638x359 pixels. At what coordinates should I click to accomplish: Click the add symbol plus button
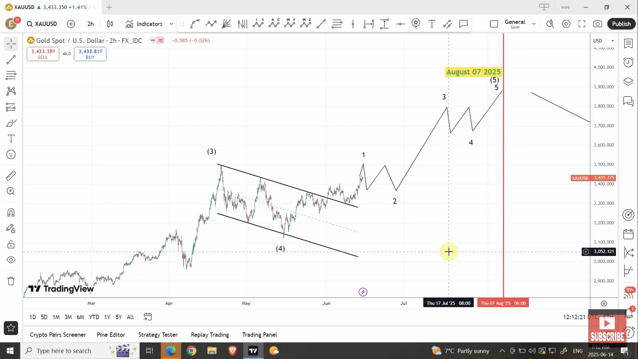tap(71, 24)
